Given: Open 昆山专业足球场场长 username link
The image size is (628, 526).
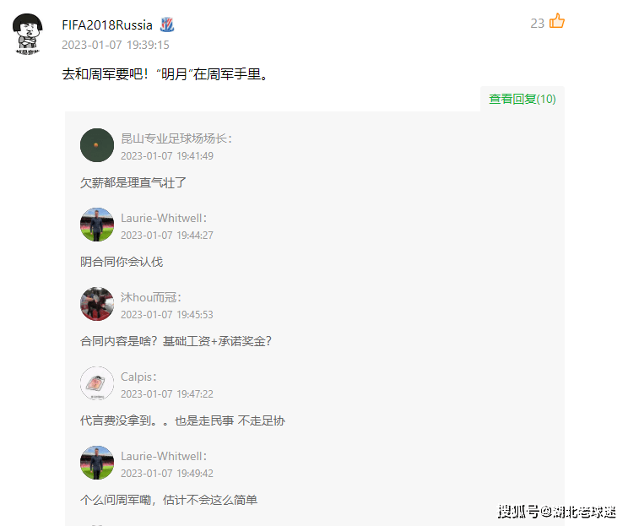Looking at the screenshot, I should 176,138.
